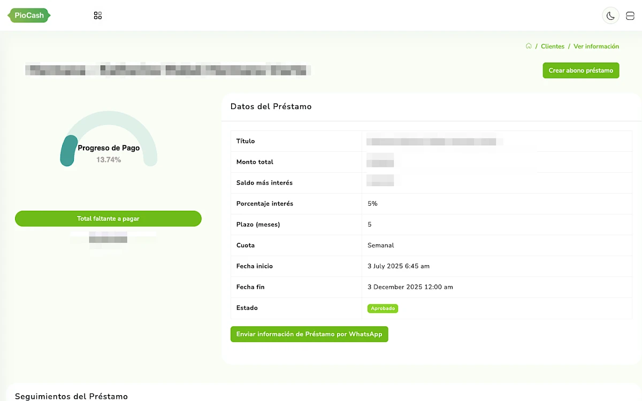Image resolution: width=642 pixels, height=401 pixels.
Task: Click the Semanal cuota value
Action: [381, 245]
